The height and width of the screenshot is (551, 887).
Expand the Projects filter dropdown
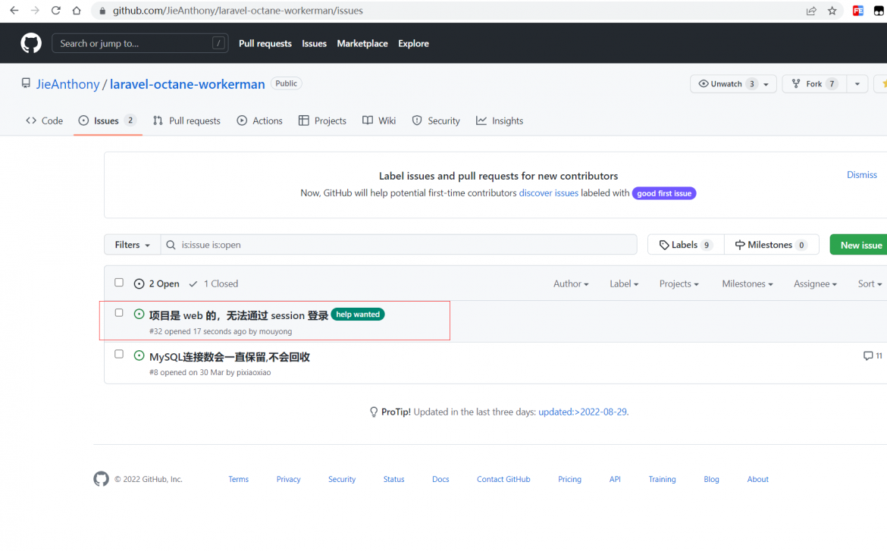click(x=679, y=283)
